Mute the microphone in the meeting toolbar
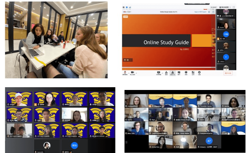 click(125, 72)
